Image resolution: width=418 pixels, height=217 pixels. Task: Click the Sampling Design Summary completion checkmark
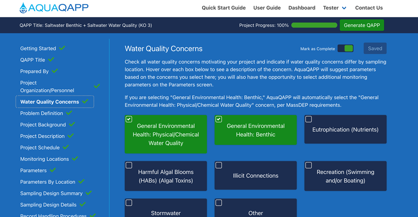(89, 193)
